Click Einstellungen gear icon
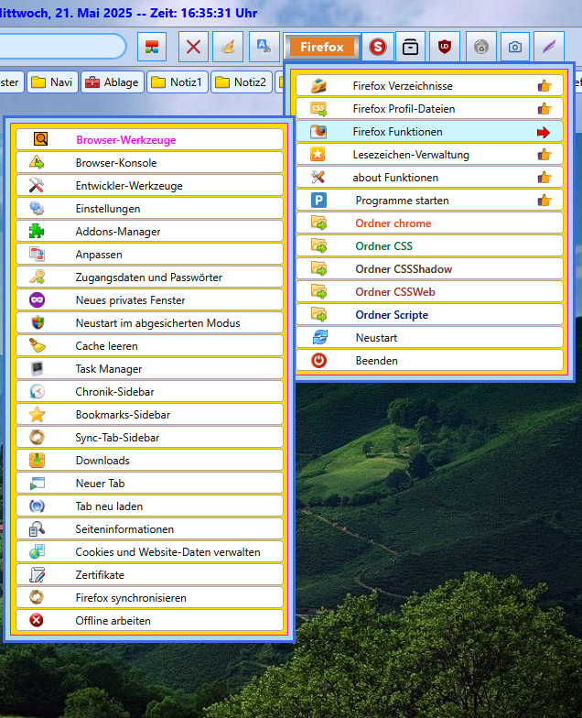This screenshot has height=718, width=582. coord(37,209)
